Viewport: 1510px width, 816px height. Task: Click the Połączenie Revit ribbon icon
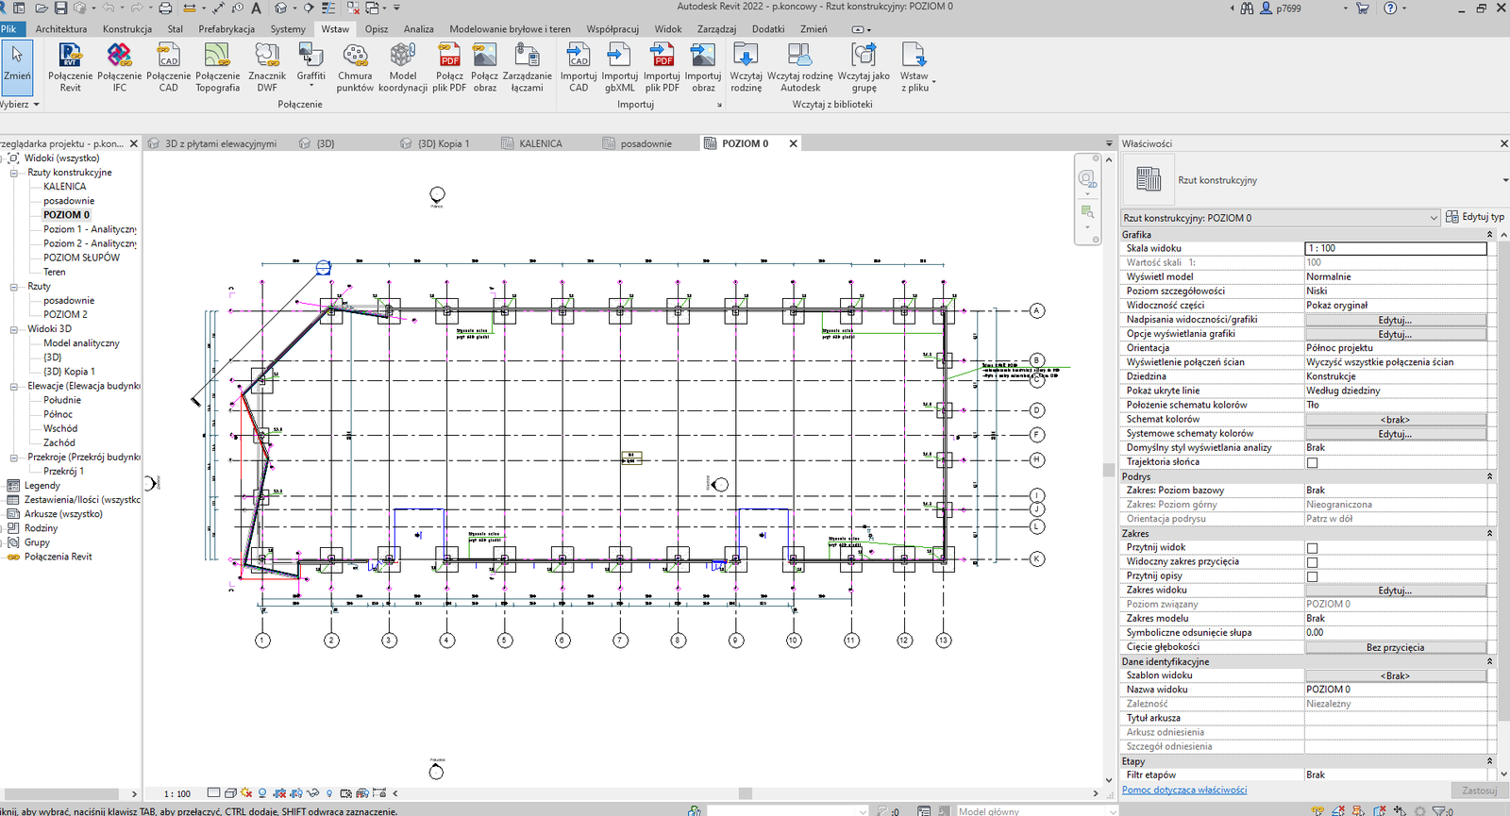click(x=70, y=66)
